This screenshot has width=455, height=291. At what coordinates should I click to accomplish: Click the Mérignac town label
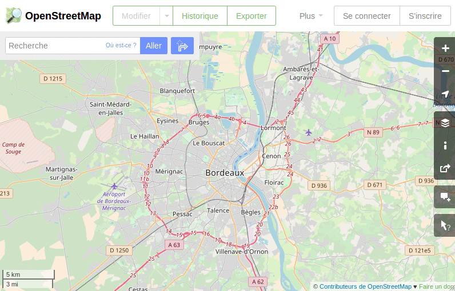tap(169, 171)
